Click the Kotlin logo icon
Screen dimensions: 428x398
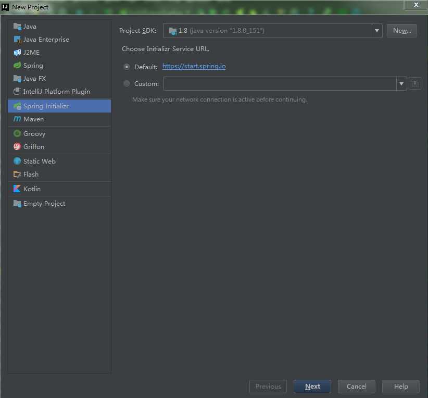click(17, 189)
